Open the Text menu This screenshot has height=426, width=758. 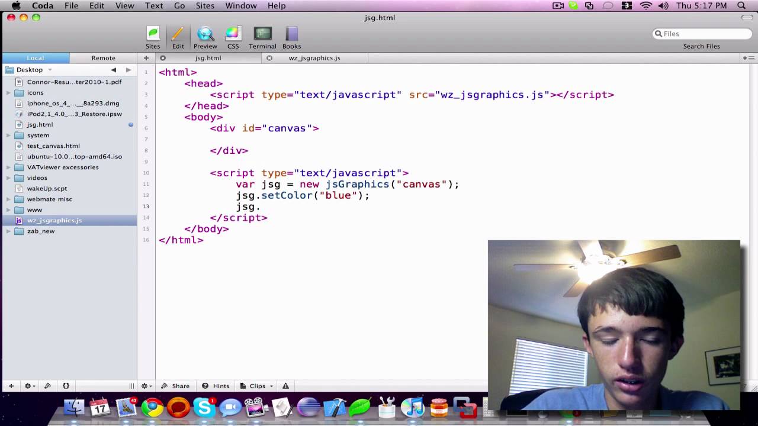click(154, 5)
